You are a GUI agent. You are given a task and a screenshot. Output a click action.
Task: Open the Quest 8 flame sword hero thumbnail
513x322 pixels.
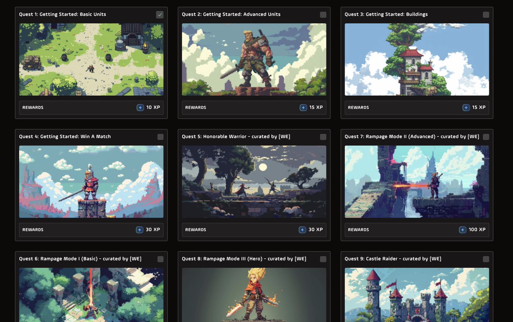254,295
